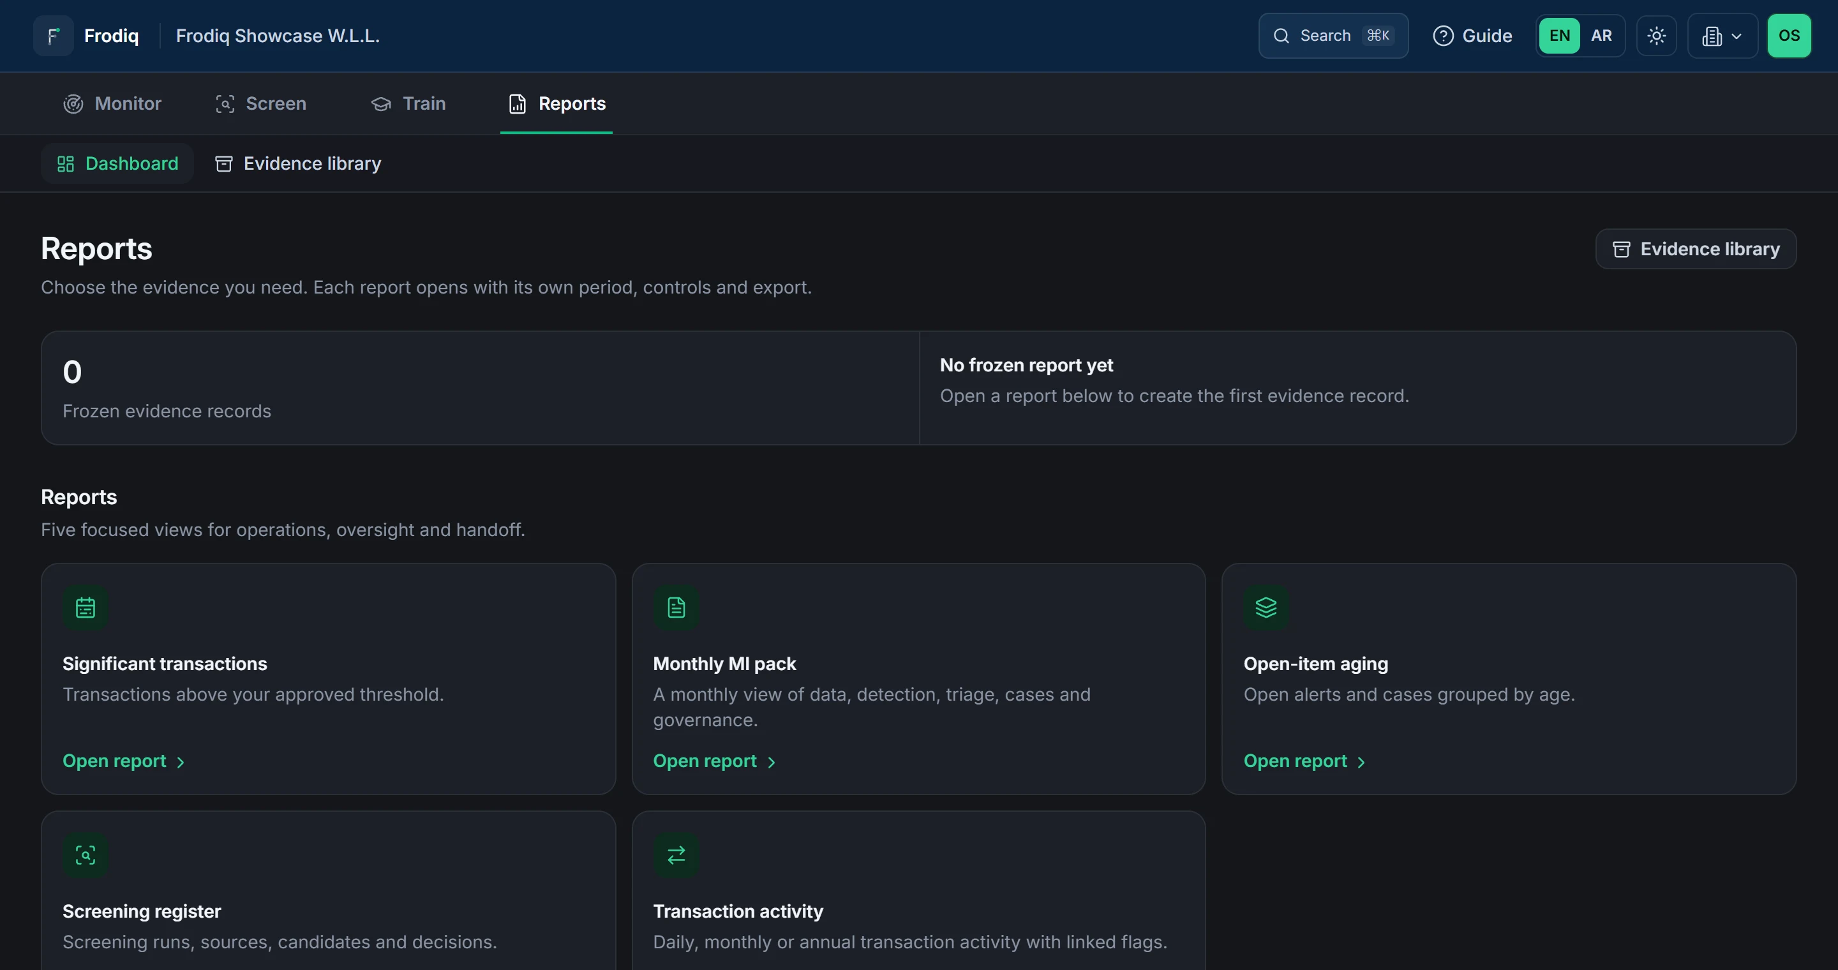This screenshot has width=1838, height=970.
Task: Click the archive icon beside Evidence library sub-tab
Action: (x=224, y=164)
